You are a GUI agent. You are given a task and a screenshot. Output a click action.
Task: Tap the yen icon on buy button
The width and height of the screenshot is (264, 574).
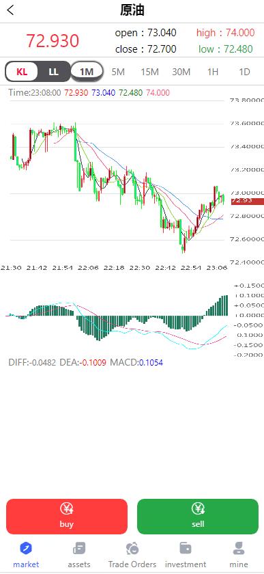[67, 509]
